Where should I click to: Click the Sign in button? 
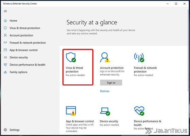tap(111, 83)
